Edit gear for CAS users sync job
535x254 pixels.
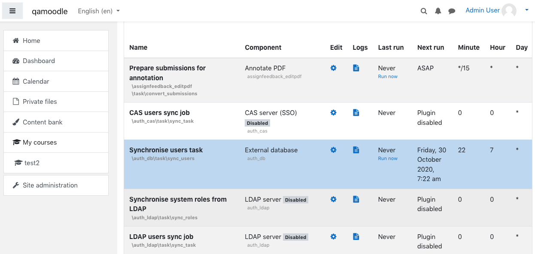click(333, 112)
